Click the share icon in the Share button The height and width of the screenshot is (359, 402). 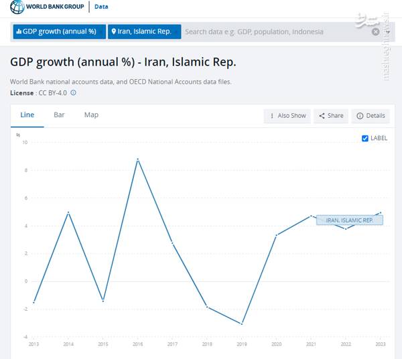pyautogui.click(x=322, y=116)
